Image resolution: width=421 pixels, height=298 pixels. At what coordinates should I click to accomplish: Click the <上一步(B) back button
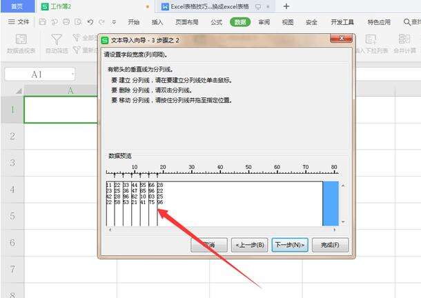point(249,245)
